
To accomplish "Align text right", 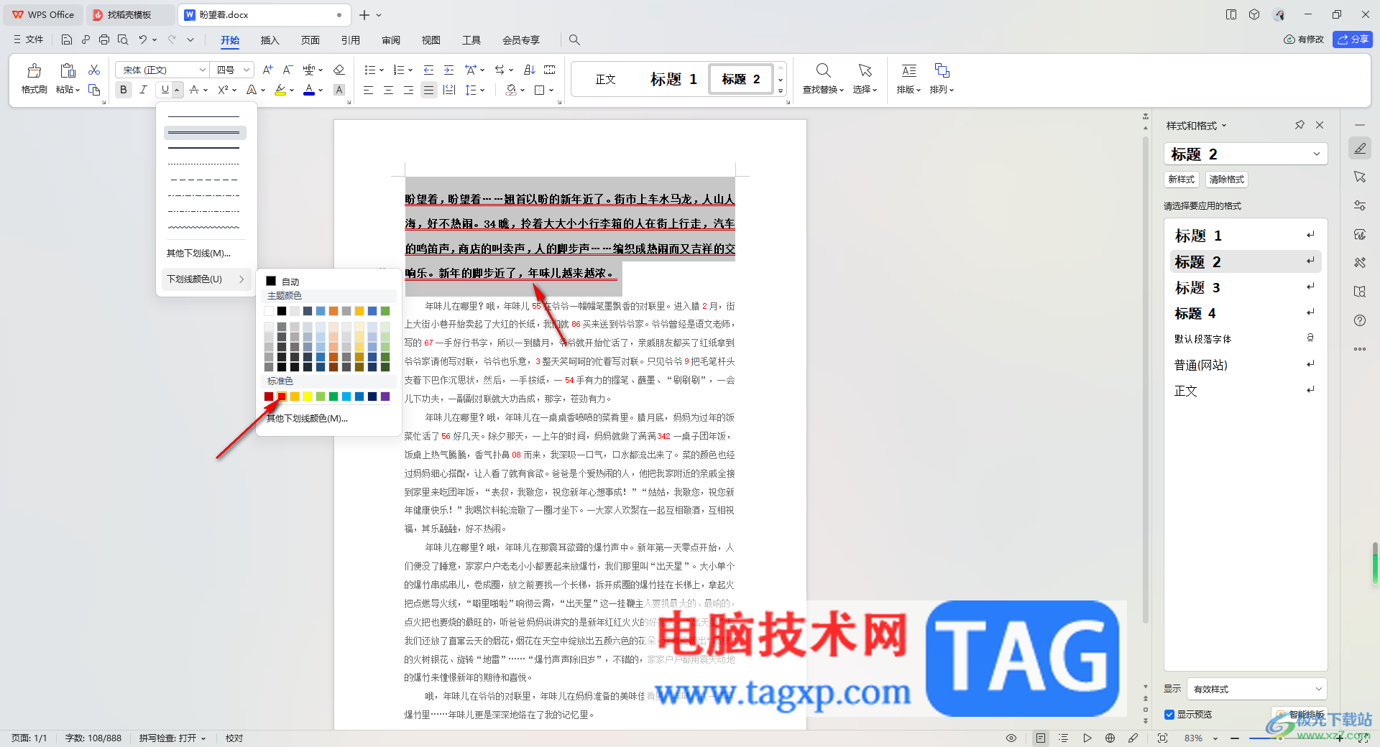I will click(408, 90).
